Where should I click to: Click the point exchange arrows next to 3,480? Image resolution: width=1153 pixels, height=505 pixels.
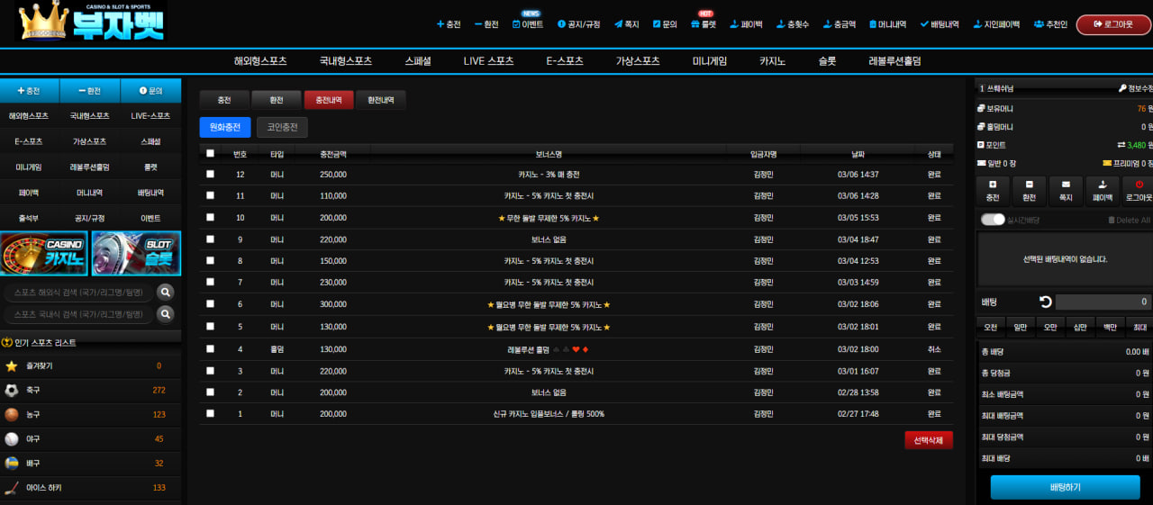tap(1121, 145)
